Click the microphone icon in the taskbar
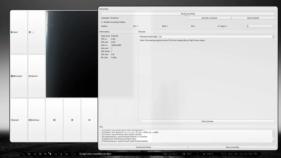 [x=50, y=154]
